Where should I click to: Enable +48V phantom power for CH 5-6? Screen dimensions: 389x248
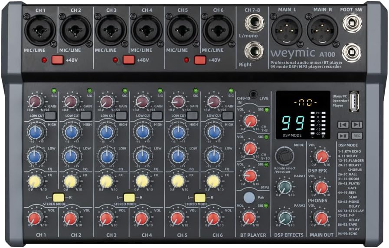(200, 60)
